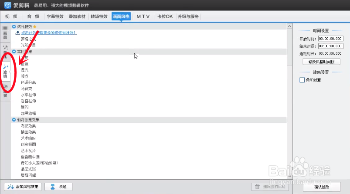This screenshot has height=194, width=350.
Task: Collapse the 新奇创意效果 group
Action: click(14, 120)
